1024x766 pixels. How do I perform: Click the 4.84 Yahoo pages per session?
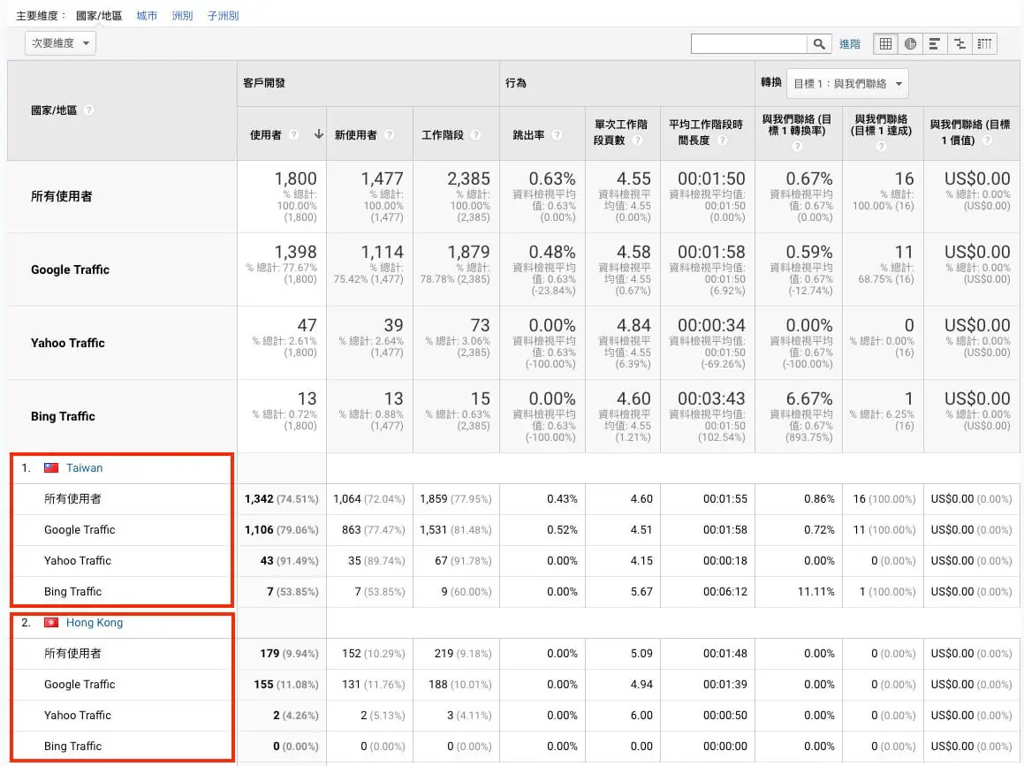coord(633,325)
